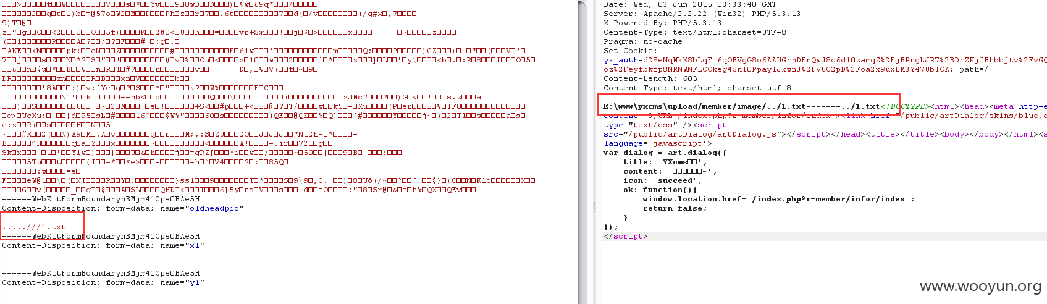Click the 'Set-Cookie:' header line
This screenshot has width=1047, height=304.
point(629,51)
